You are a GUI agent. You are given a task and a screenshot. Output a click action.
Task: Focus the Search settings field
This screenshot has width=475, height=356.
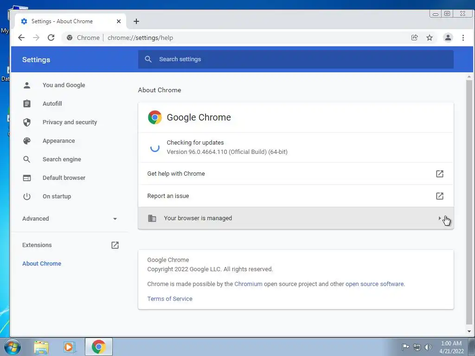(x=295, y=59)
